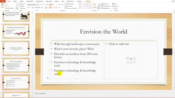Click the Find binoculars icon
The width and height of the screenshot is (175, 98).
[113, 4]
